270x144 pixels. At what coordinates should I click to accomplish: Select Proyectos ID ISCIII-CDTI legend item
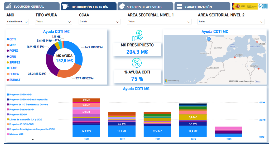click(20, 124)
